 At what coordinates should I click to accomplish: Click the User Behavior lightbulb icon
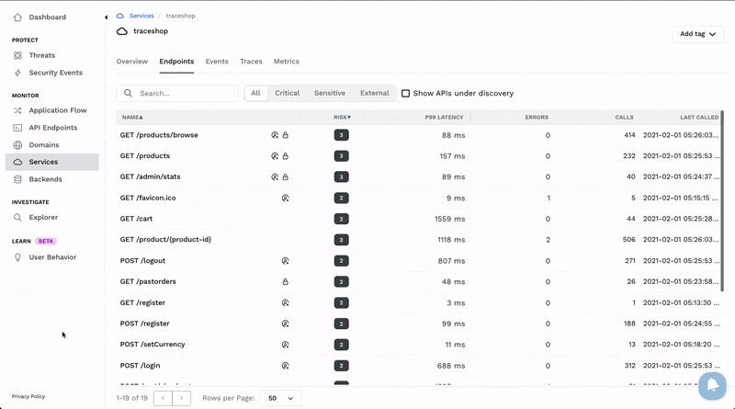tap(18, 257)
